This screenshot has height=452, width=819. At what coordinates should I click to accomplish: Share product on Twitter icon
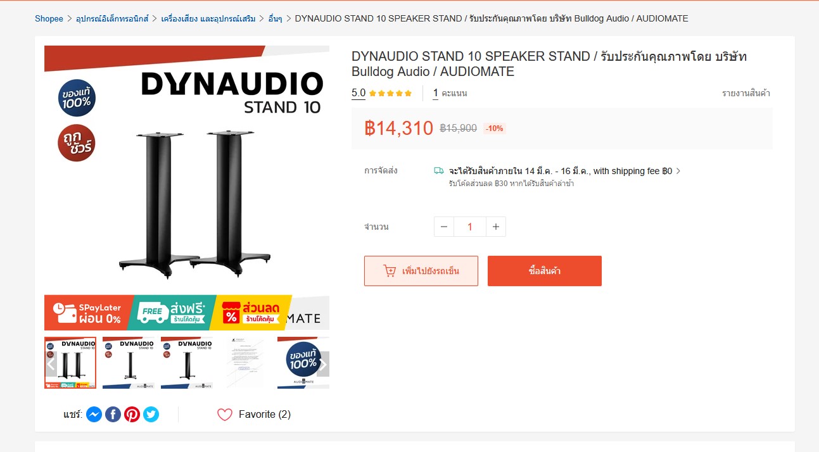pyautogui.click(x=151, y=415)
